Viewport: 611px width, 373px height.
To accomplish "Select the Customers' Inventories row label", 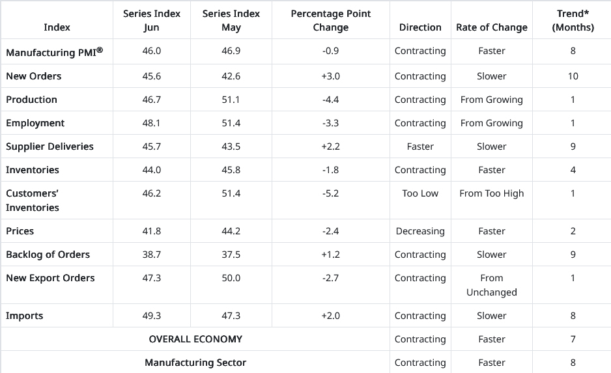I will point(33,200).
